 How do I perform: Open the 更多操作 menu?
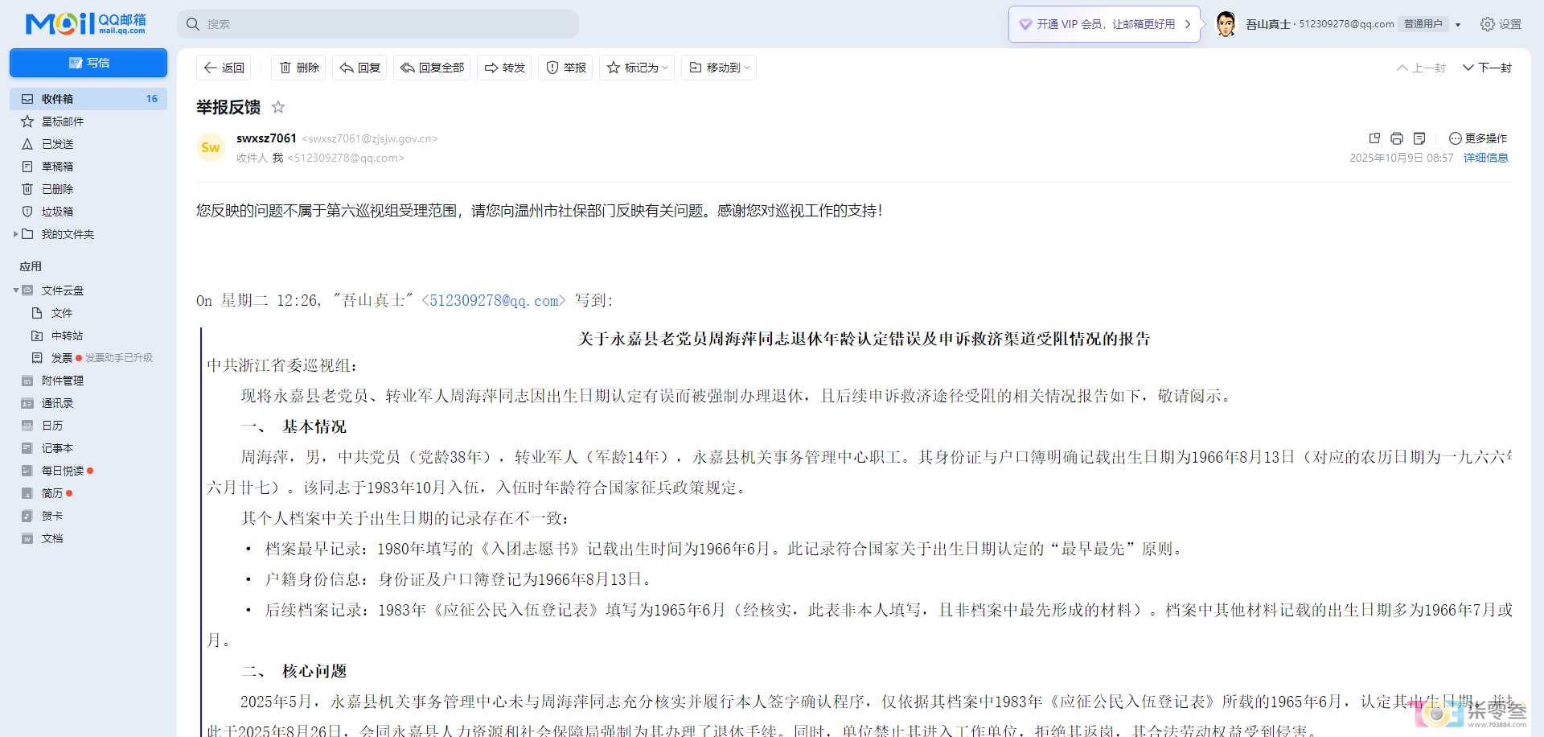click(x=1478, y=138)
